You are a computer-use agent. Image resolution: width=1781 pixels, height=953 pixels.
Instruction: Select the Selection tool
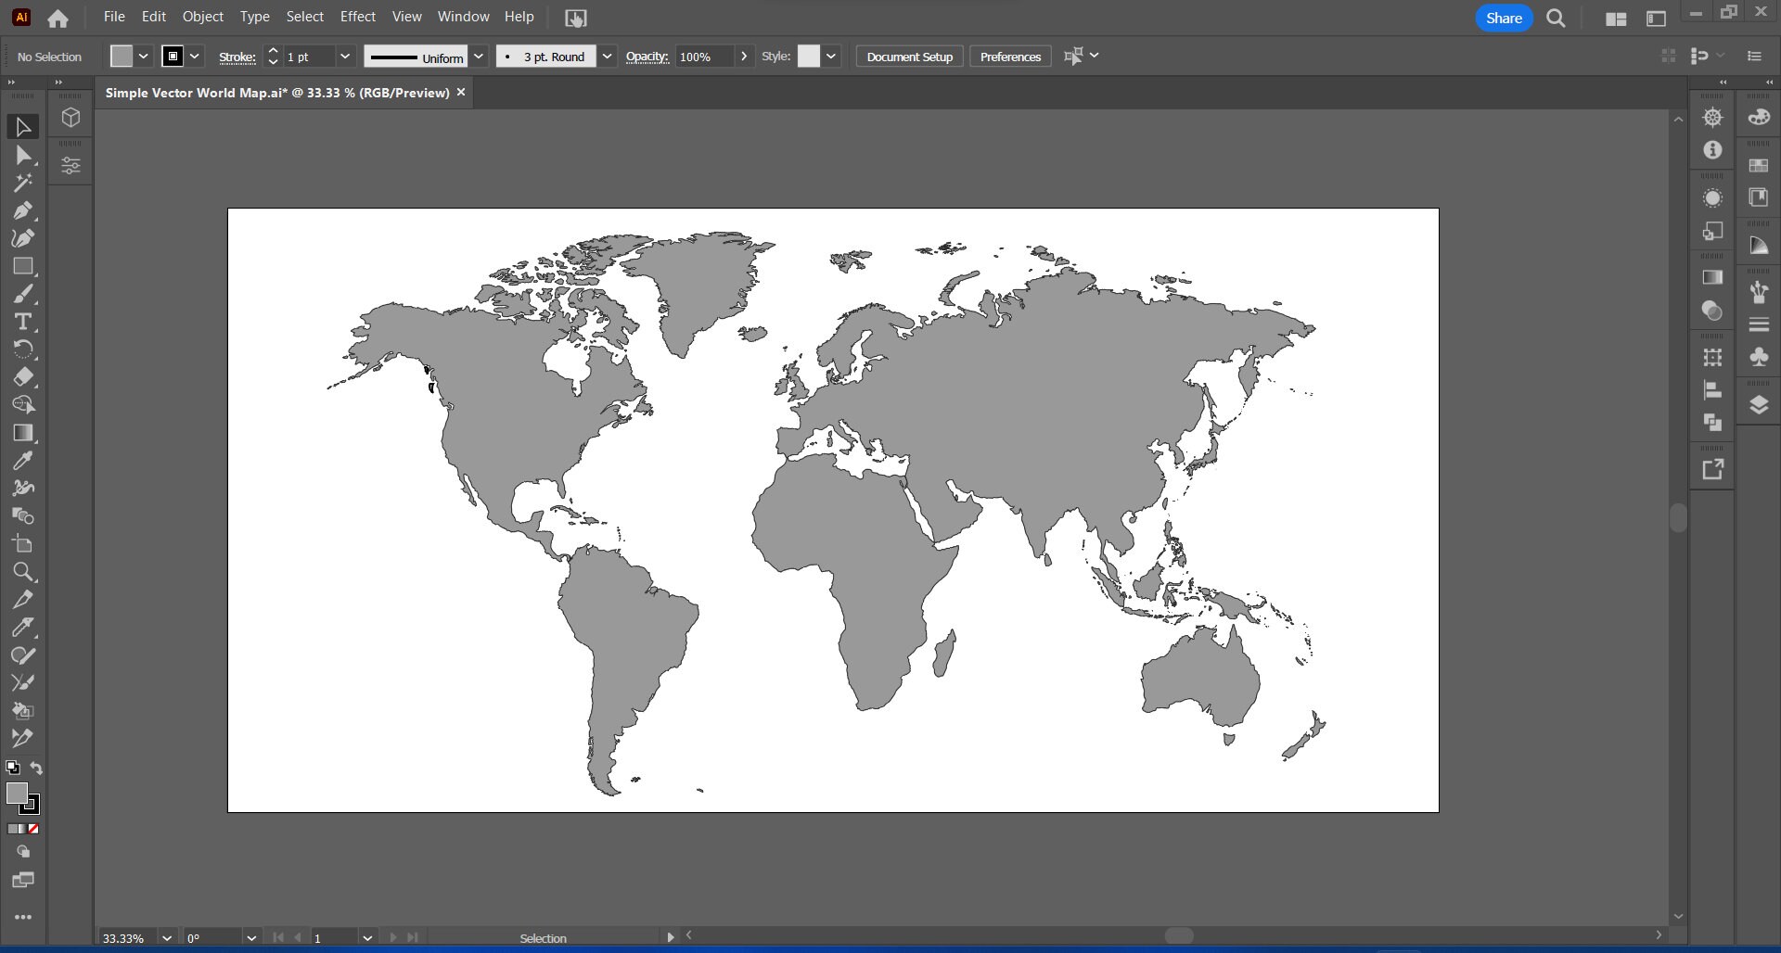22,126
